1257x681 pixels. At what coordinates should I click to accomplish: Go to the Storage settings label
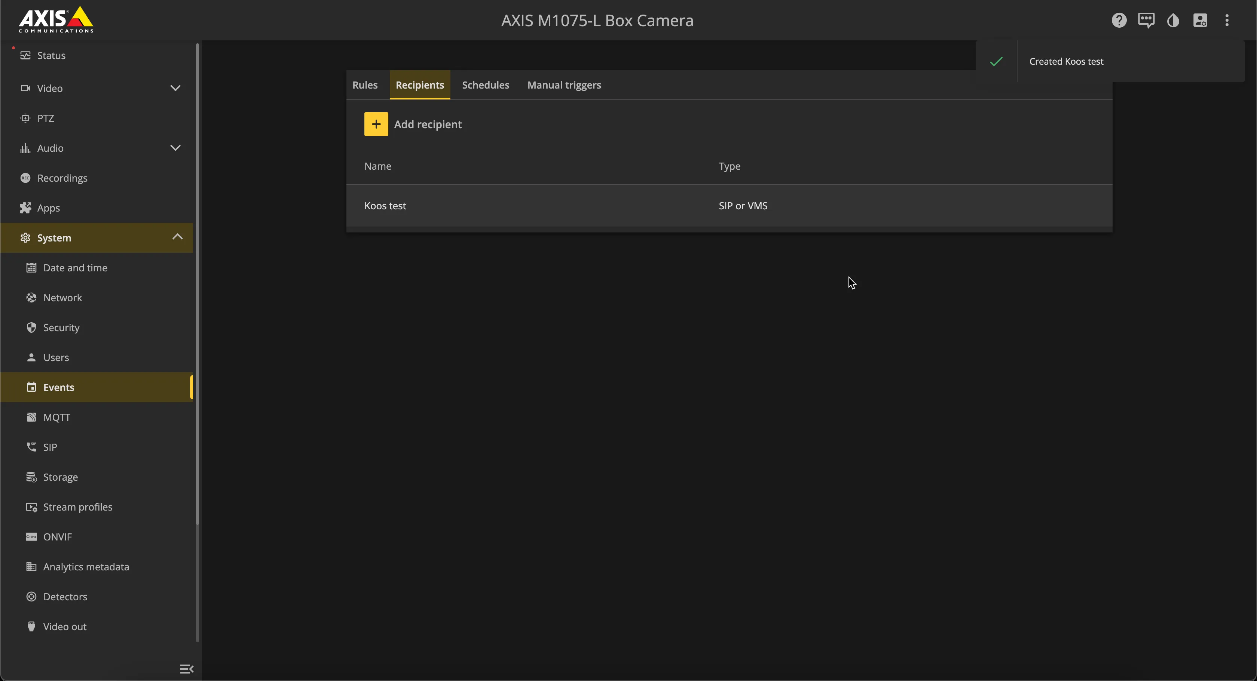[61, 477]
